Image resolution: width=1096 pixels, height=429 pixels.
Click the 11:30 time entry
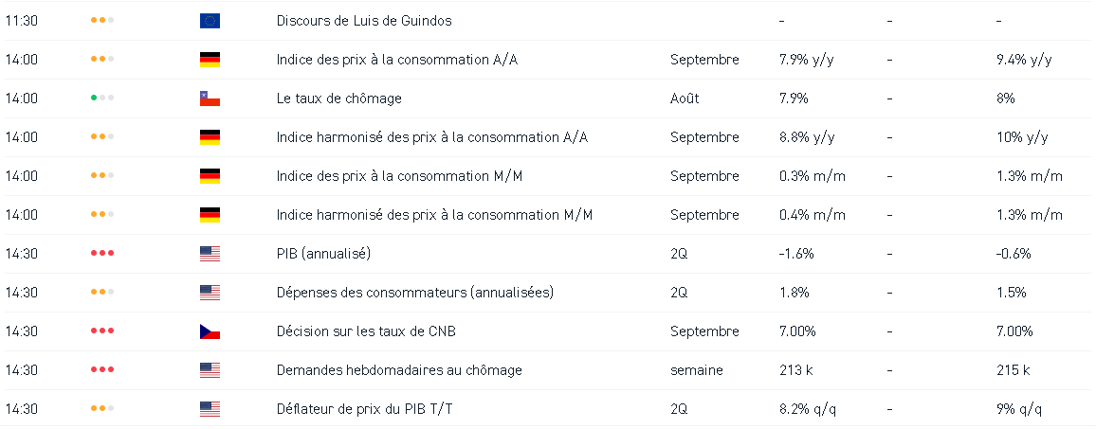tap(21, 21)
